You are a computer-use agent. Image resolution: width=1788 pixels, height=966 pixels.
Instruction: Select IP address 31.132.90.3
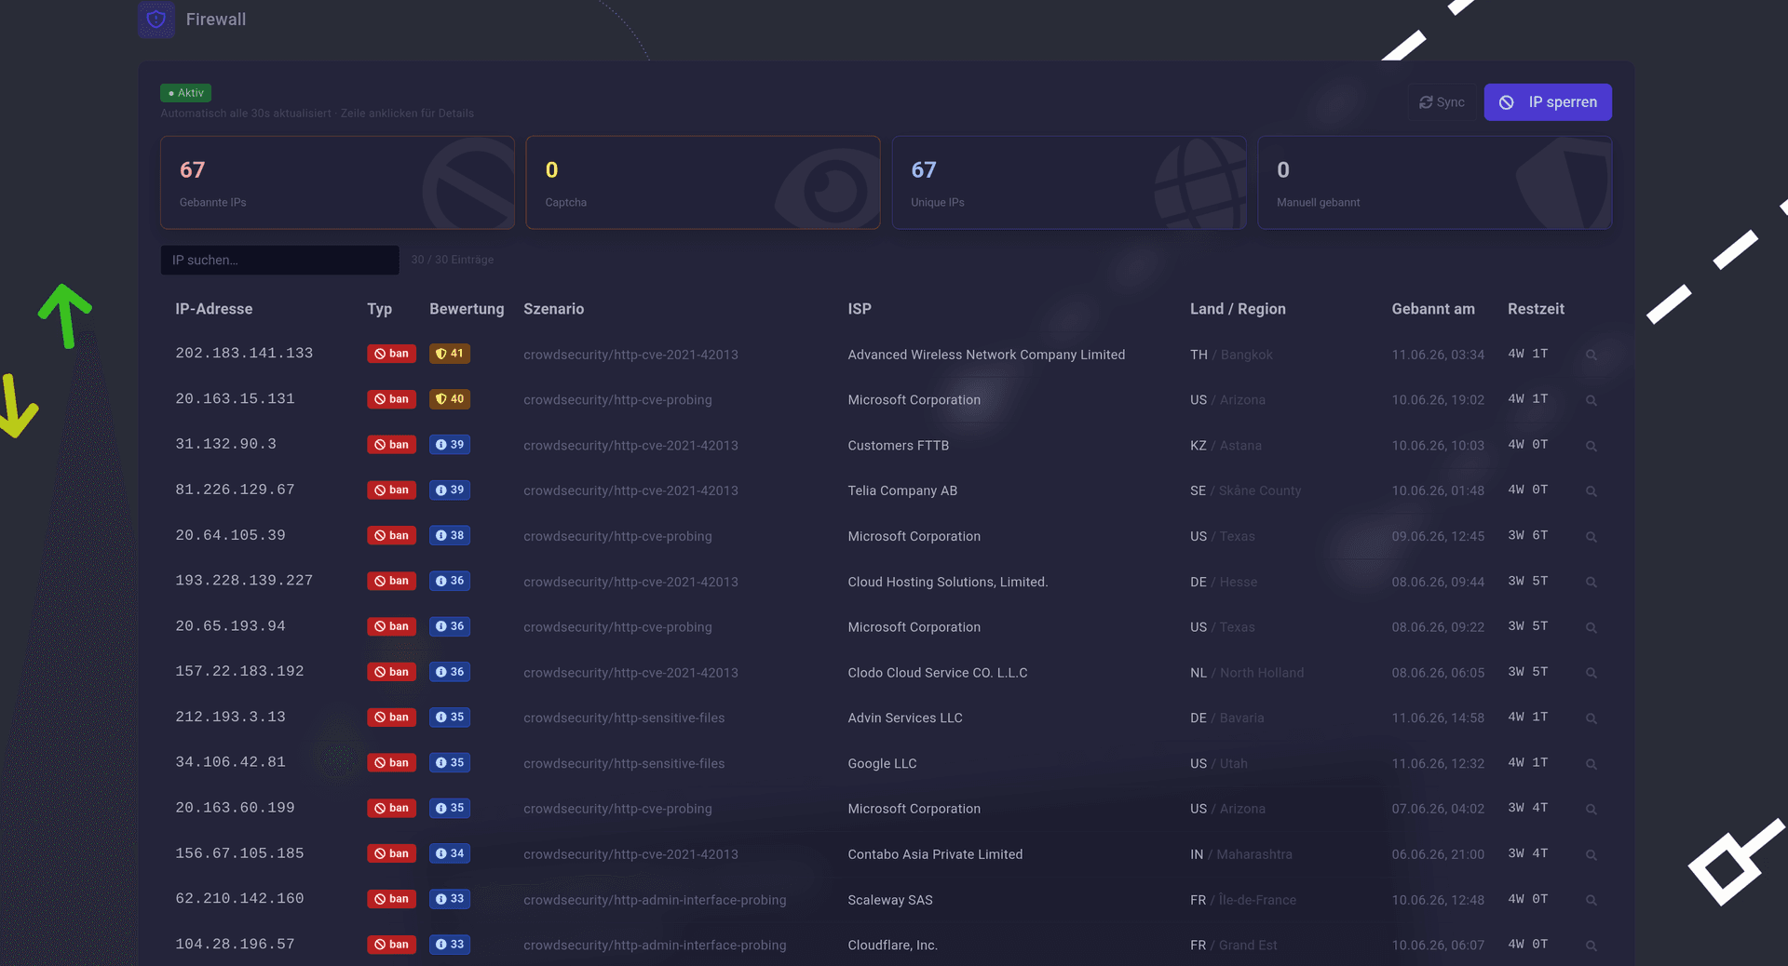(x=225, y=444)
